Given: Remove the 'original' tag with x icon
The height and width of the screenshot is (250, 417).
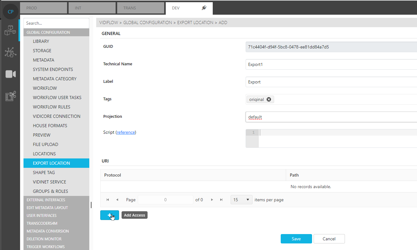Looking at the screenshot, I should (x=269, y=99).
